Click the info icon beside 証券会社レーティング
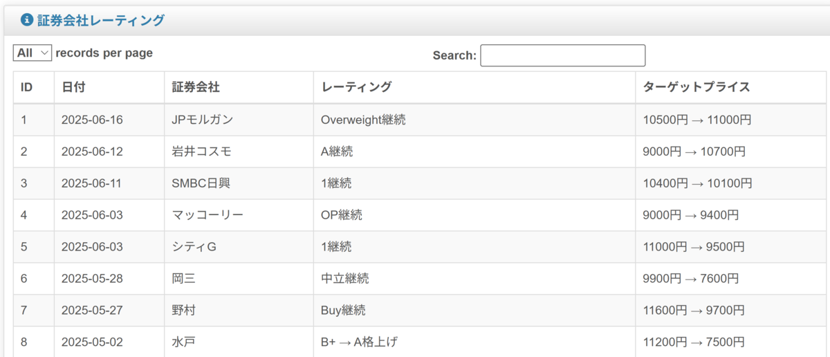Viewport: 830px width, 357px height. pos(27,20)
